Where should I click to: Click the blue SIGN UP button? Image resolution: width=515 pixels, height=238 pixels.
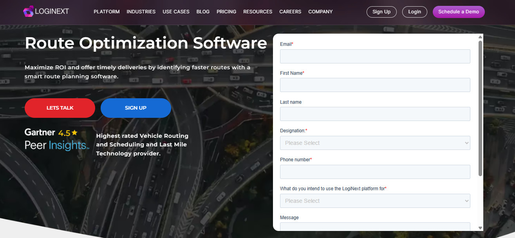click(x=136, y=108)
